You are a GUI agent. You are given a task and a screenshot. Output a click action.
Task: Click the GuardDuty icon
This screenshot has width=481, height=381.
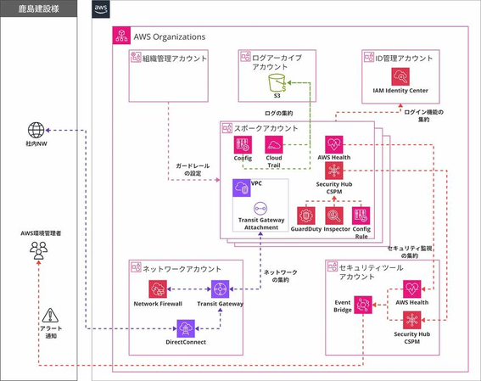click(306, 216)
